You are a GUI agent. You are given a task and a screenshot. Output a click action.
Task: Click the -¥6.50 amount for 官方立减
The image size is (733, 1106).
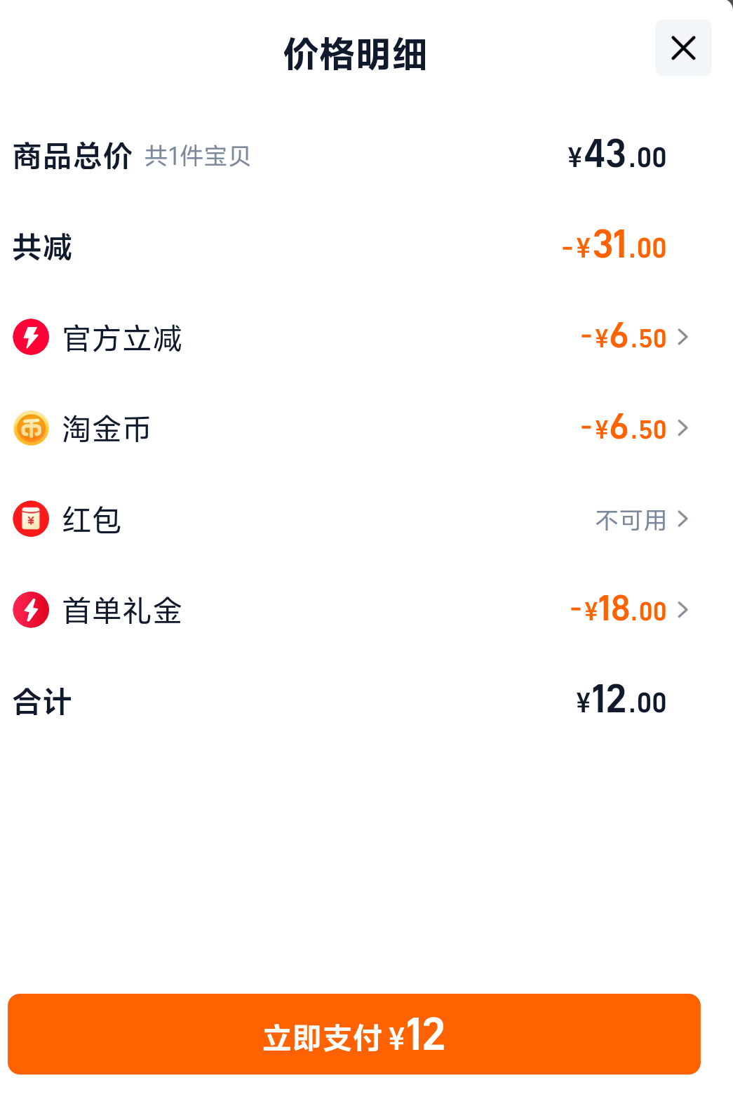click(x=624, y=336)
